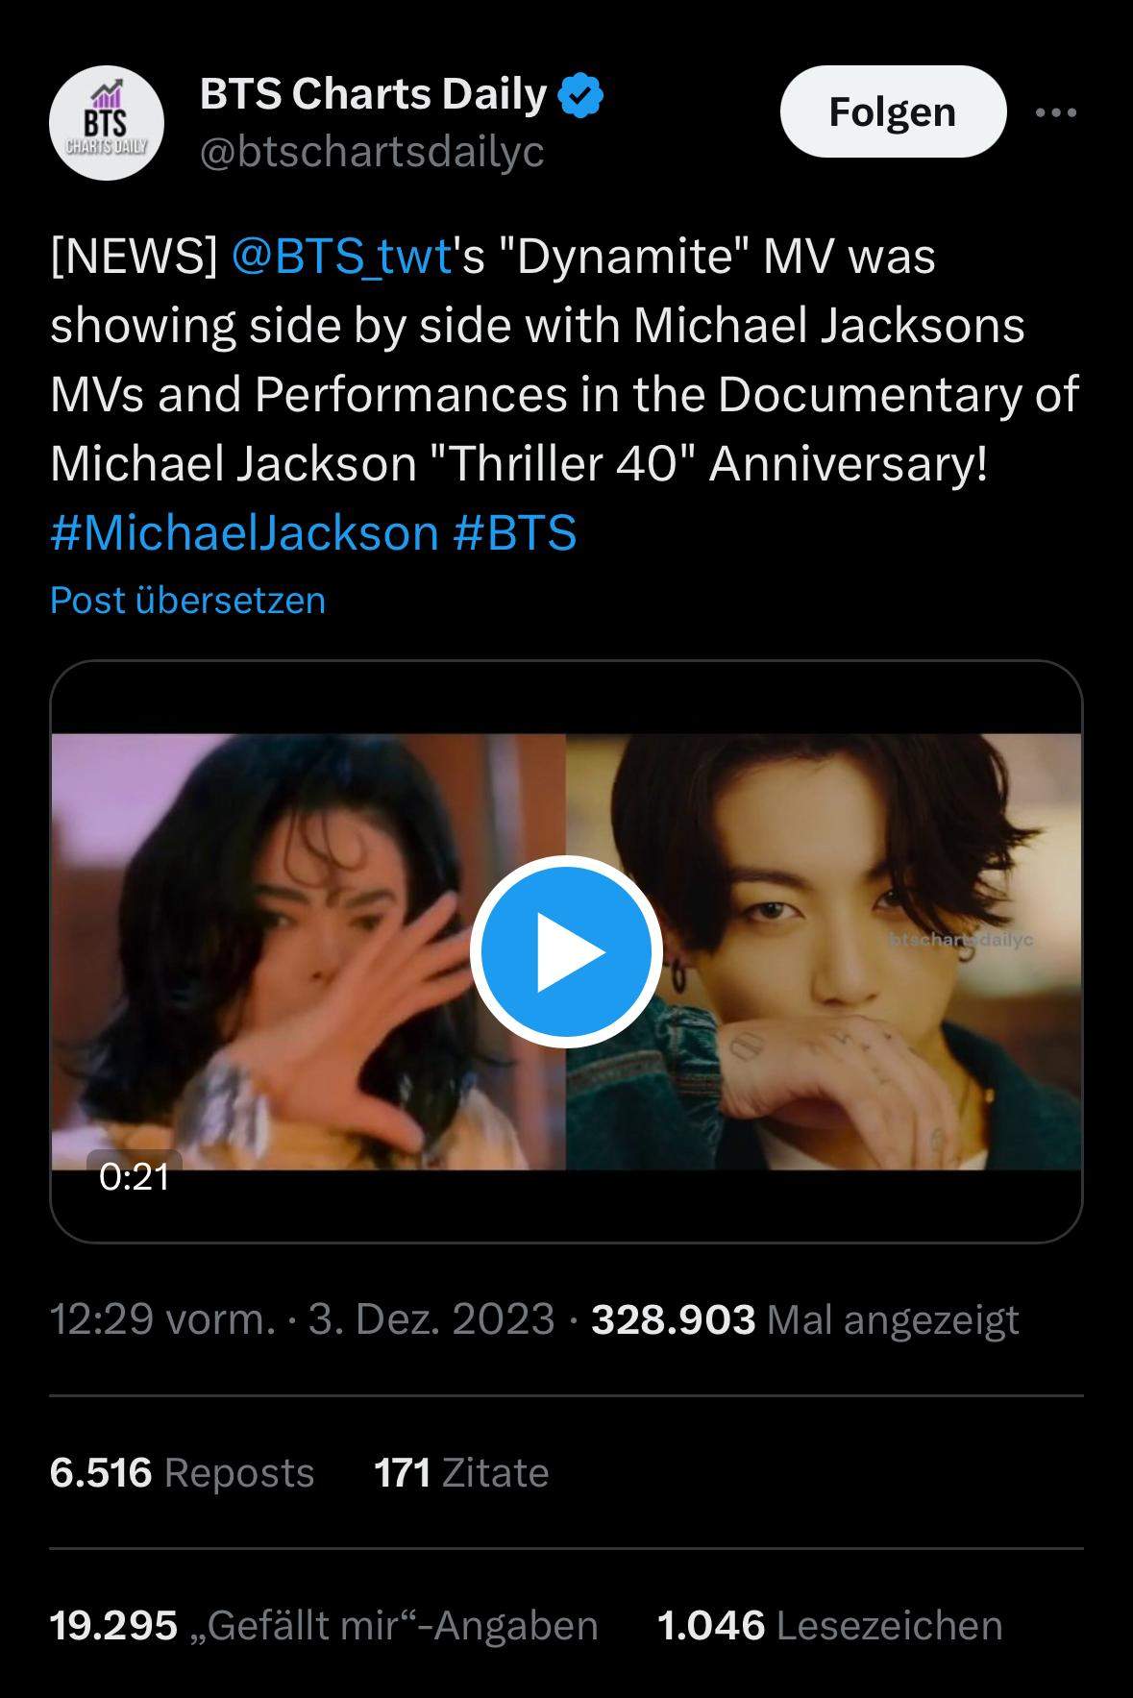Follow the account with Folgen button

coord(893,111)
